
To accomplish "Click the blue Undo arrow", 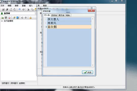I will pos(19,9).
